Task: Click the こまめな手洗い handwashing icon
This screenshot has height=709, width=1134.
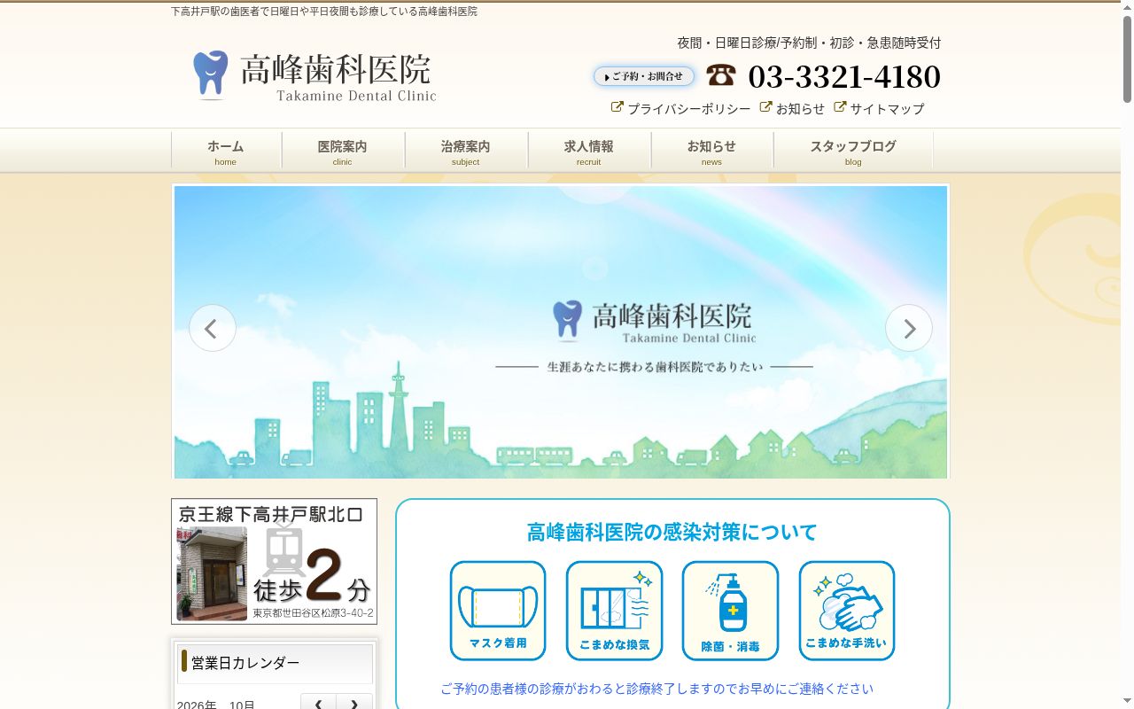Action: pyautogui.click(x=847, y=611)
